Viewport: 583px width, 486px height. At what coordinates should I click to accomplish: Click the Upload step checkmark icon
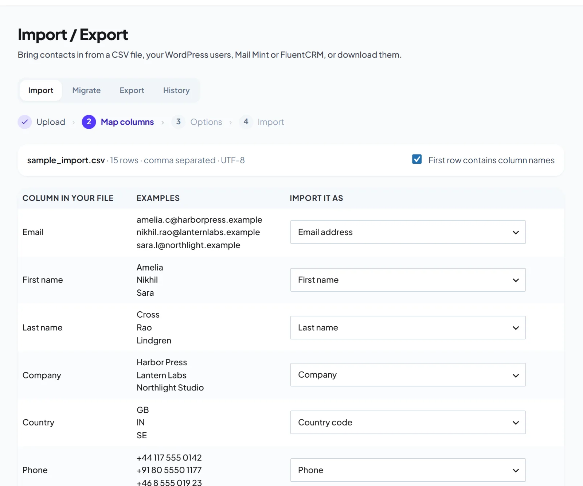click(25, 122)
